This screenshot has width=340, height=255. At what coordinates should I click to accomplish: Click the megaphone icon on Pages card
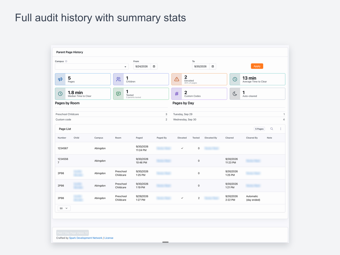click(x=60, y=79)
